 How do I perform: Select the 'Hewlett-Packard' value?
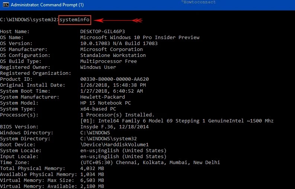point(103,97)
